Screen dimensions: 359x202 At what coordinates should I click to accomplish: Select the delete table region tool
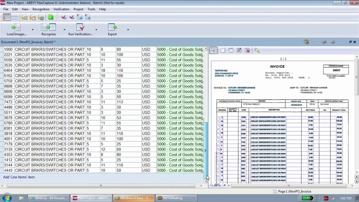[247, 50]
